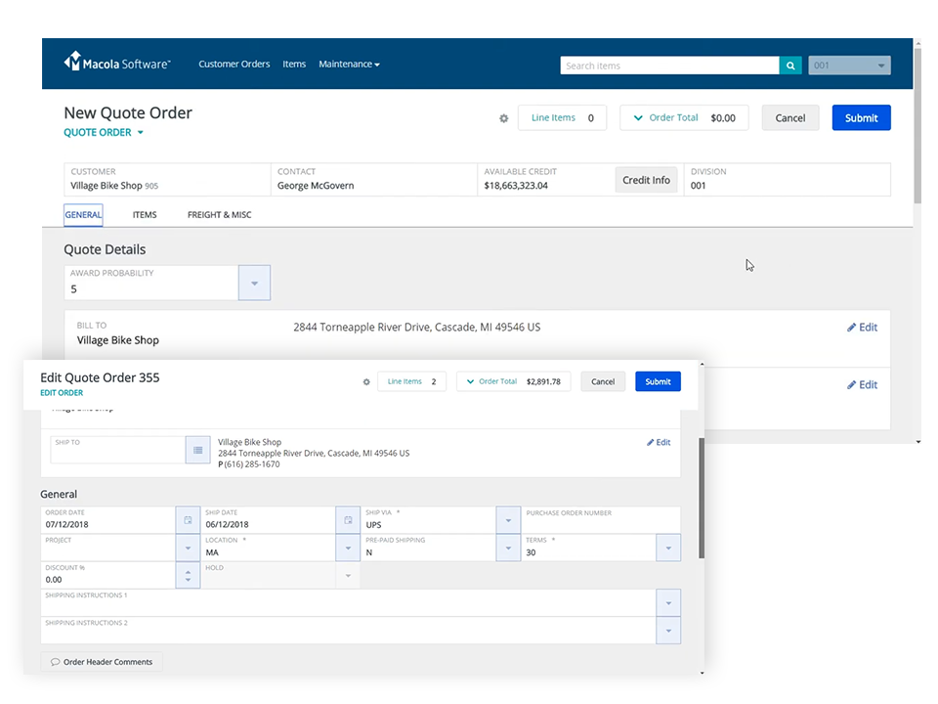Click customer name Village Bike Shop 905
Image resolution: width=938 pixels, height=704 pixels.
(x=114, y=186)
